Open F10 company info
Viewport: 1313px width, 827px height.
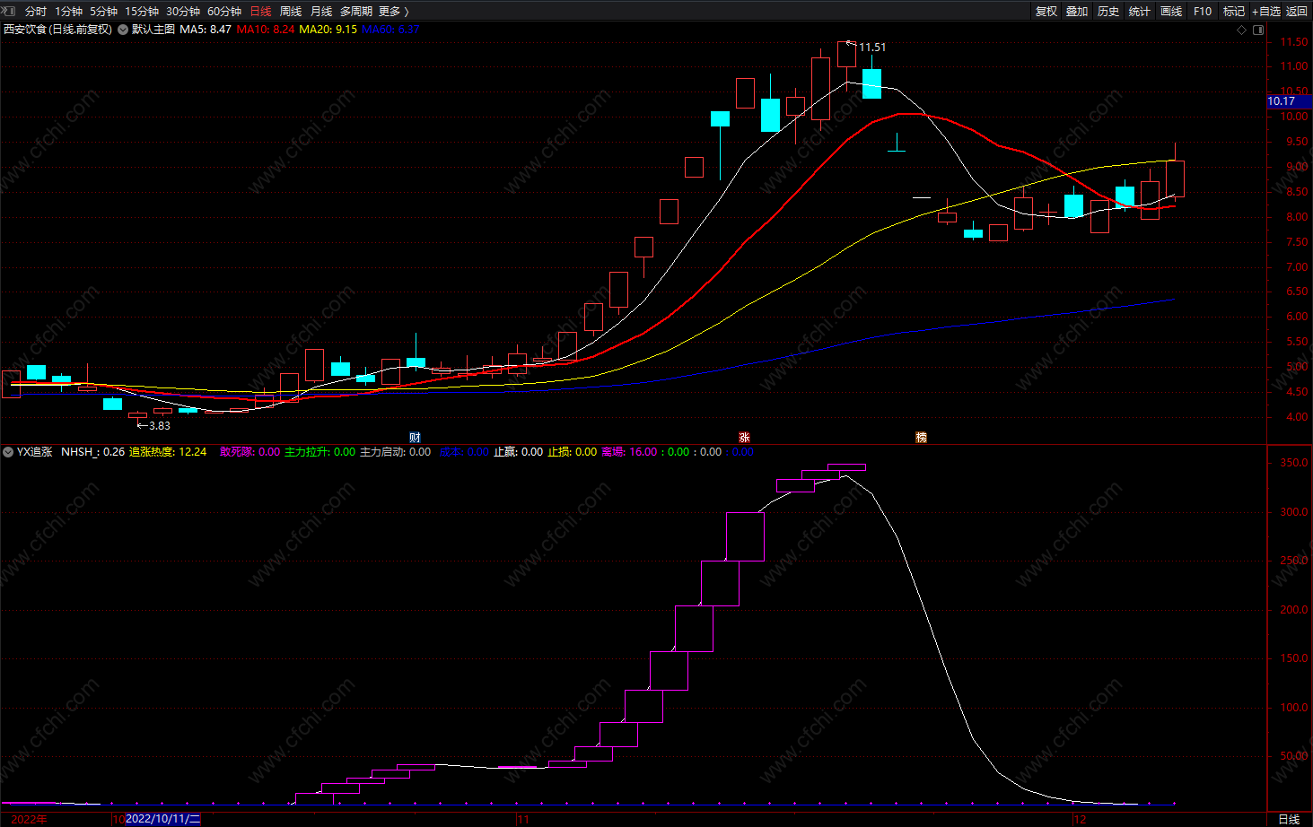[x=1203, y=12]
